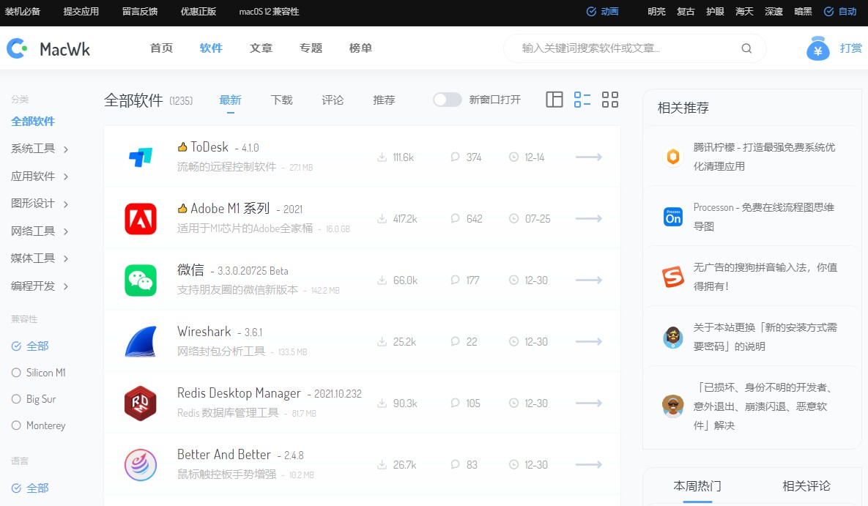Apply the 明亮 theme
Viewport: 868px width, 506px height.
(656, 12)
